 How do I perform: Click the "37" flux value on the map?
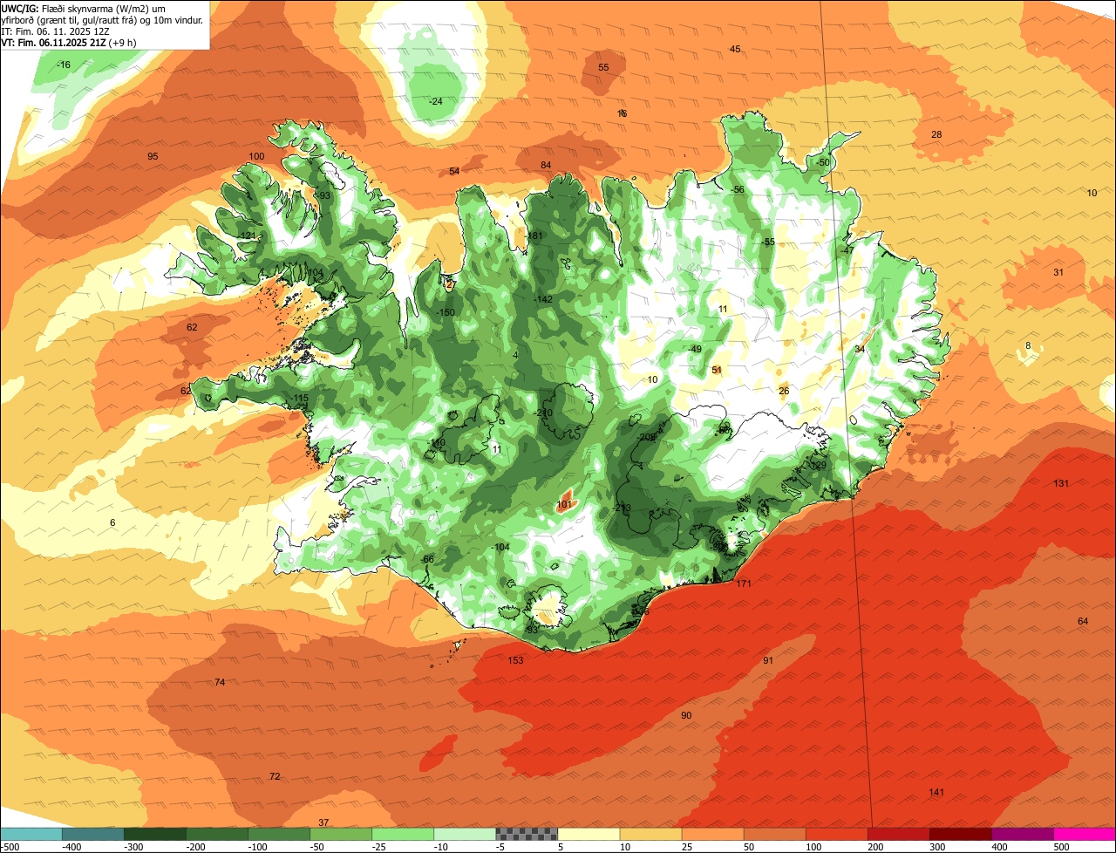point(323,822)
